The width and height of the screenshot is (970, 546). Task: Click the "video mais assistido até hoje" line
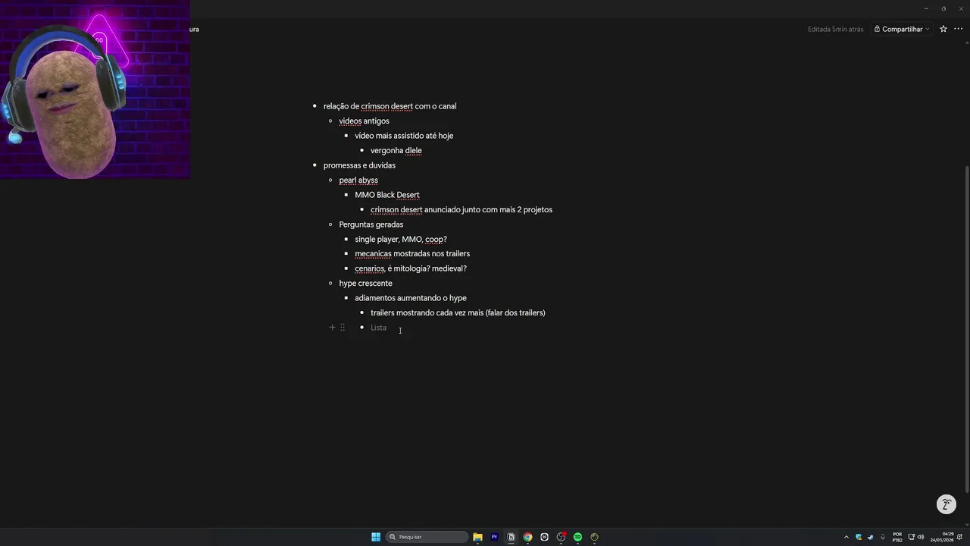click(x=404, y=136)
